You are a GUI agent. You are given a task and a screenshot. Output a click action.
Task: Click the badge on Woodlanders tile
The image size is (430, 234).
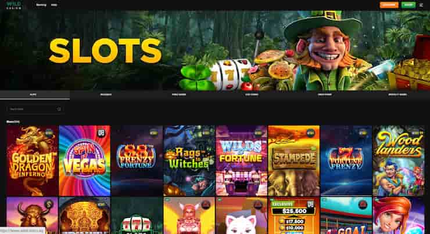click(x=415, y=133)
